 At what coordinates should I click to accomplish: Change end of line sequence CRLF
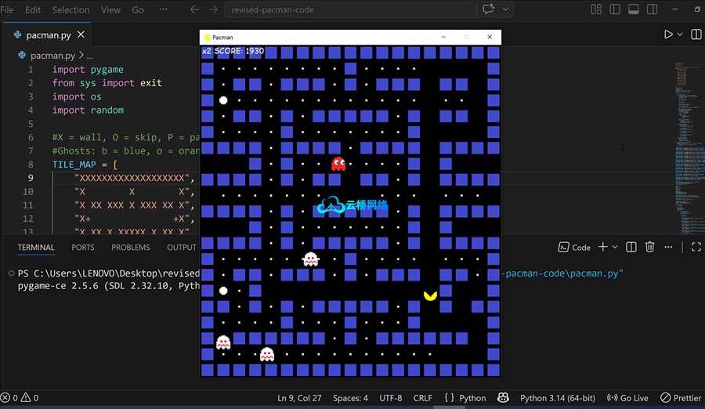(x=423, y=398)
